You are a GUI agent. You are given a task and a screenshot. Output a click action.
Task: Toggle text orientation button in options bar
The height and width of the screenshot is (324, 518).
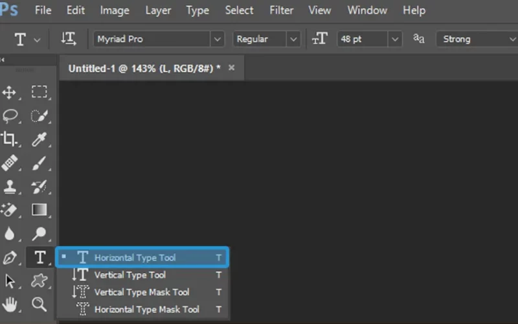69,39
